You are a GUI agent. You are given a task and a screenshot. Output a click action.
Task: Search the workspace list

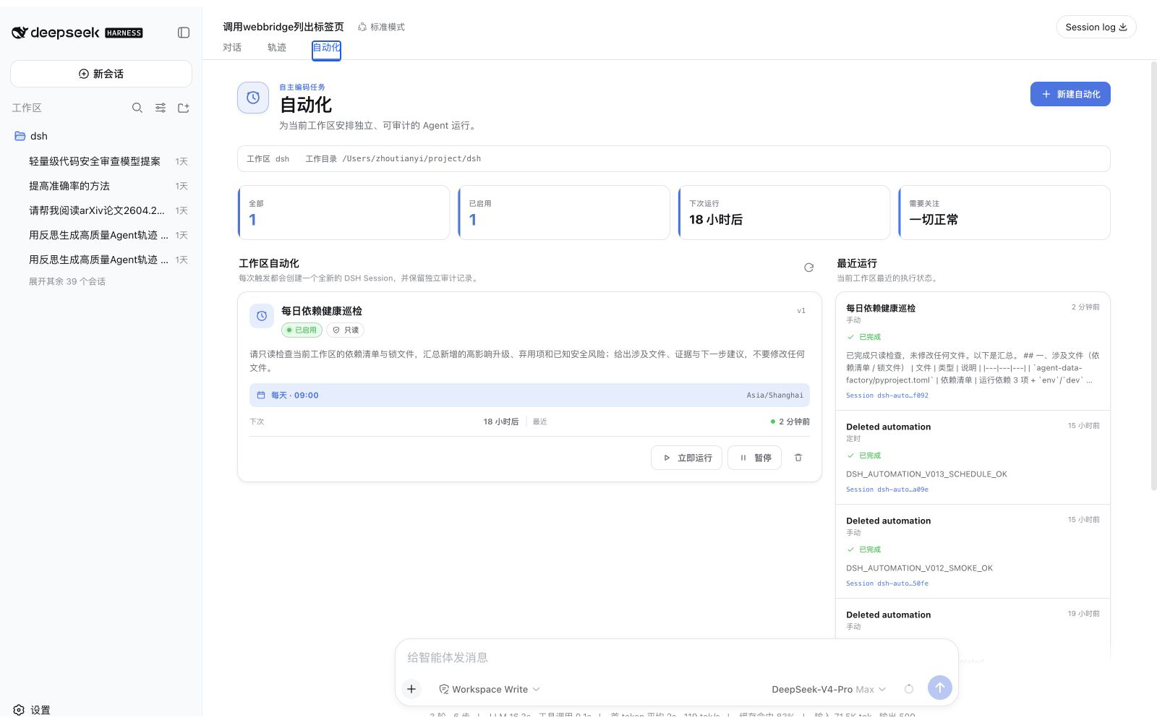point(137,108)
